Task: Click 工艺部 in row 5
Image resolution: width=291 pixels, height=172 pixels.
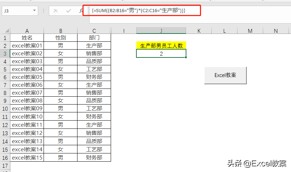Action: 94,69
